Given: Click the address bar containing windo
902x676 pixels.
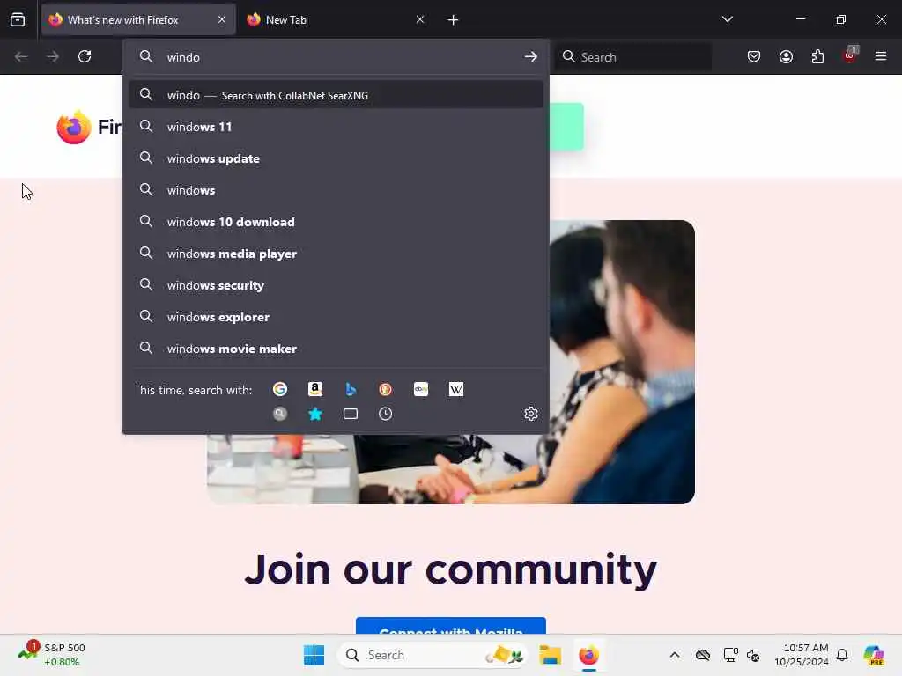Looking at the screenshot, I should click(x=336, y=57).
